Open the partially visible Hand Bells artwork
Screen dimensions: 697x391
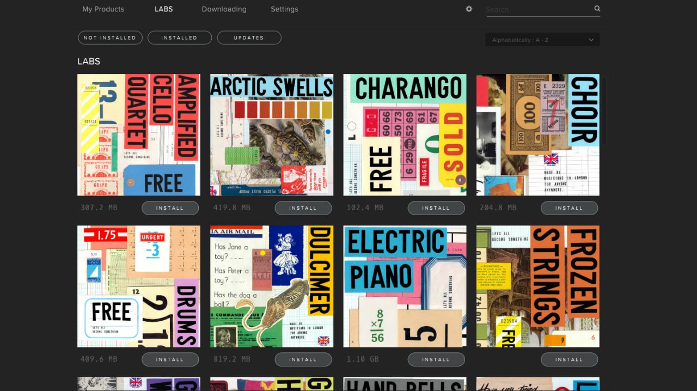pyautogui.click(x=405, y=384)
